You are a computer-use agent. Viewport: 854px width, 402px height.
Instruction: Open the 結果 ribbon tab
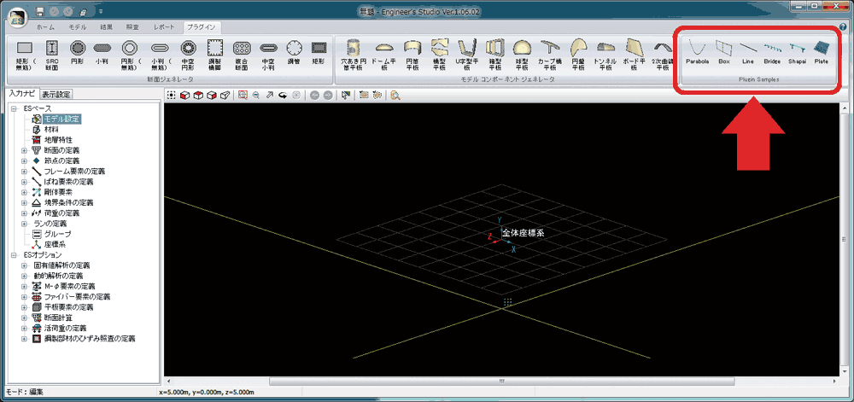point(106,27)
